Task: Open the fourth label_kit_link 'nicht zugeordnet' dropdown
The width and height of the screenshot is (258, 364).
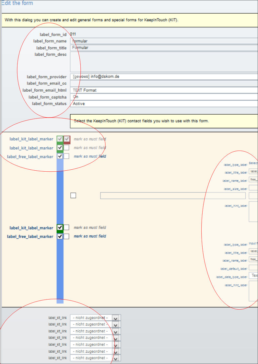Action: [95, 338]
